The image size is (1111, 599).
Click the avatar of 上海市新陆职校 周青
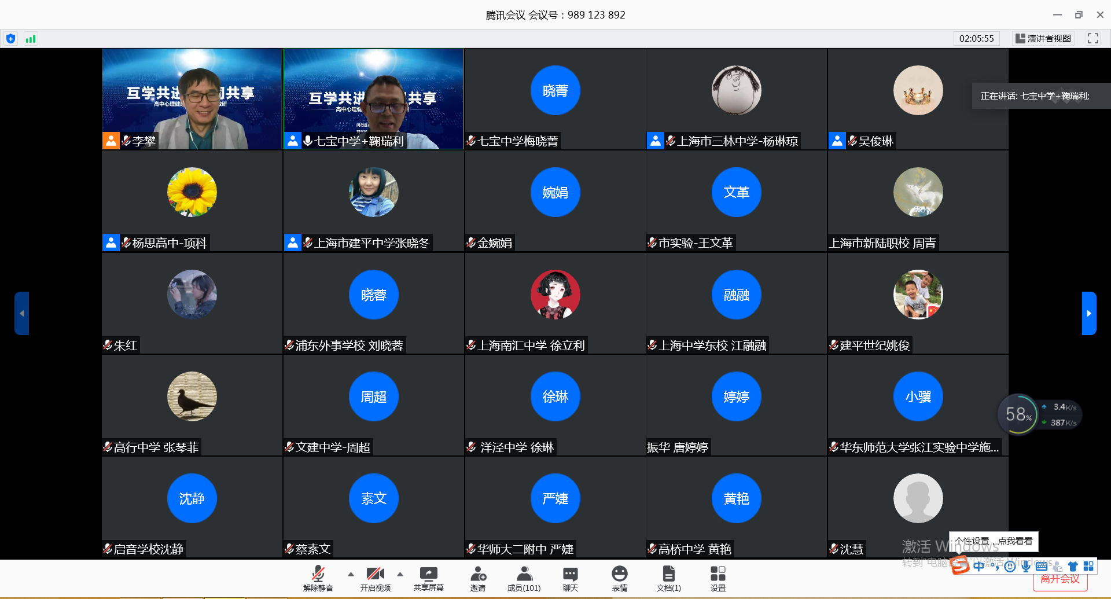918,192
